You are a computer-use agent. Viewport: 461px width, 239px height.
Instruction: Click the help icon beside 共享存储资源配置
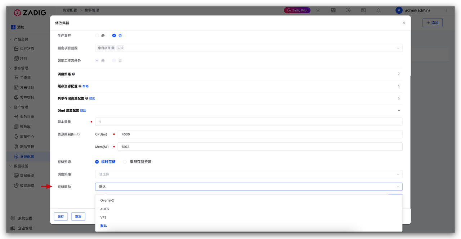click(x=87, y=98)
